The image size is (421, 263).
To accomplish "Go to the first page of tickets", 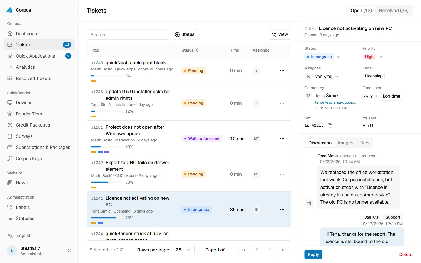I will [x=244, y=250].
